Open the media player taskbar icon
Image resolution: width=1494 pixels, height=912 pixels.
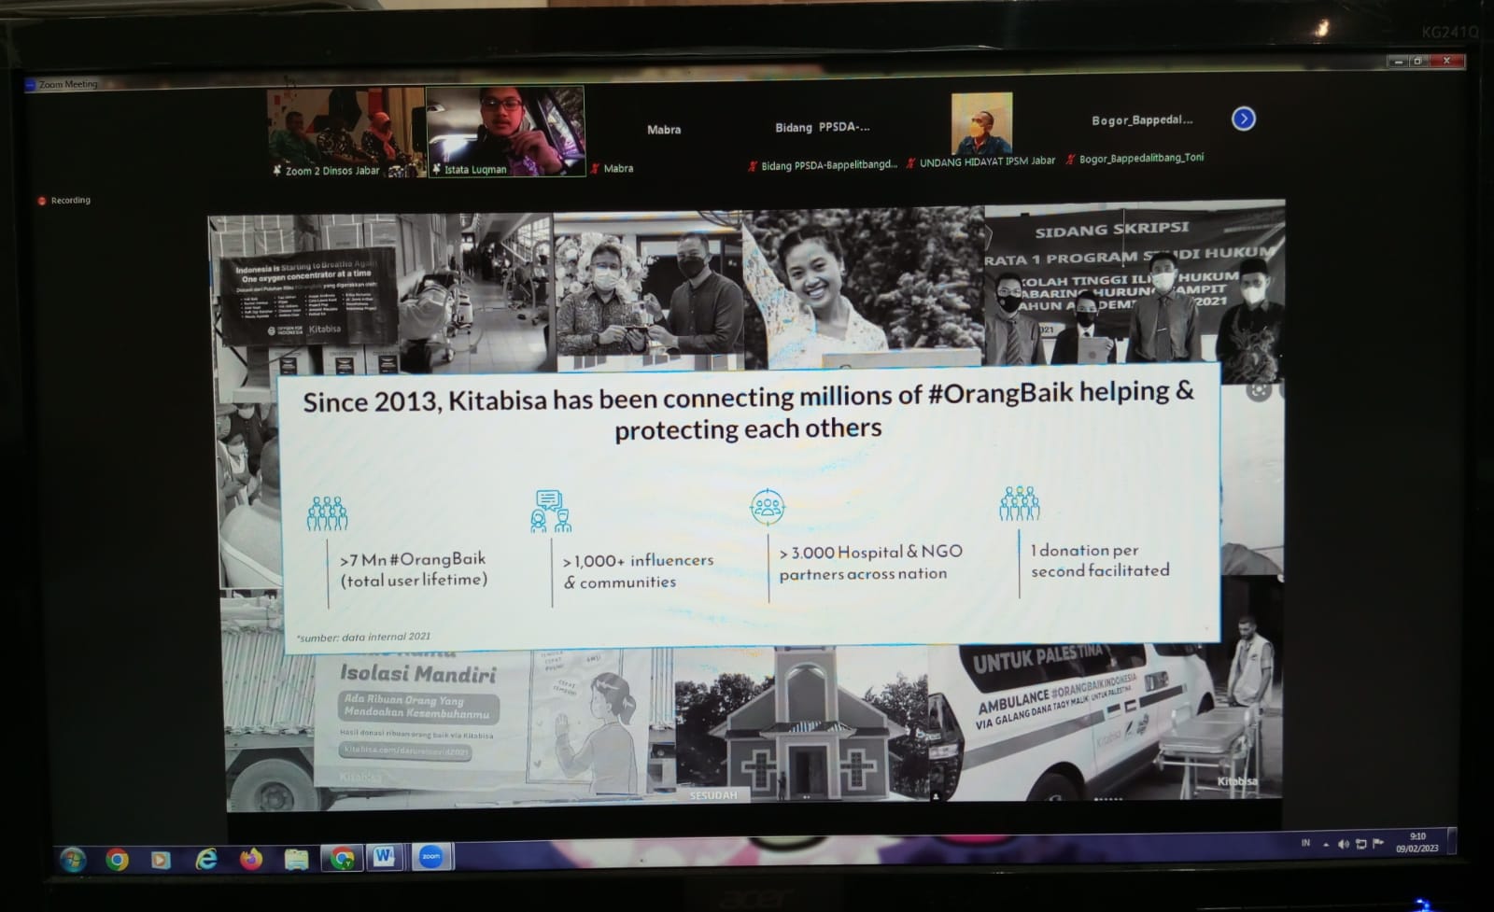point(162,859)
